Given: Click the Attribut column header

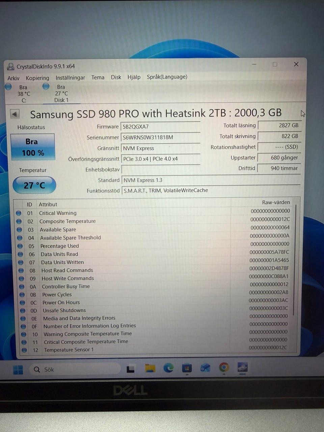Looking at the screenshot, I should coord(48,204).
